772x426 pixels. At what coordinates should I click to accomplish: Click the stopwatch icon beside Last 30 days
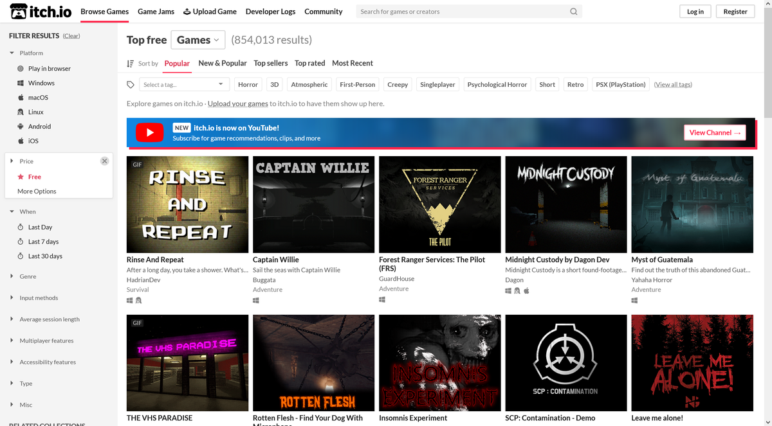coord(21,256)
